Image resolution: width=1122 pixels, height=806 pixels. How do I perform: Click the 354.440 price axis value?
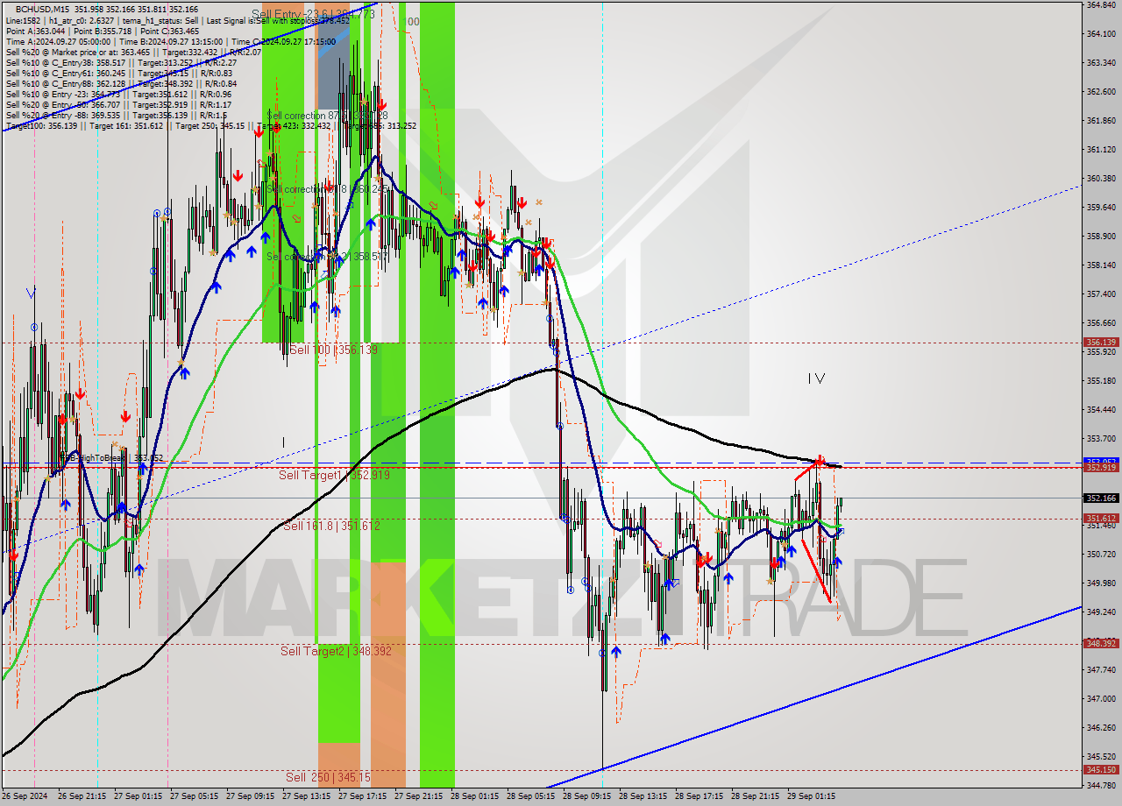1101,409
